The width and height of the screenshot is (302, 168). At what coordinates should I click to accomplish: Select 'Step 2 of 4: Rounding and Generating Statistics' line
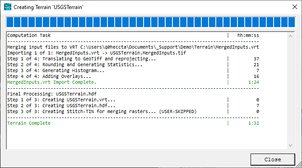(x=75, y=64)
